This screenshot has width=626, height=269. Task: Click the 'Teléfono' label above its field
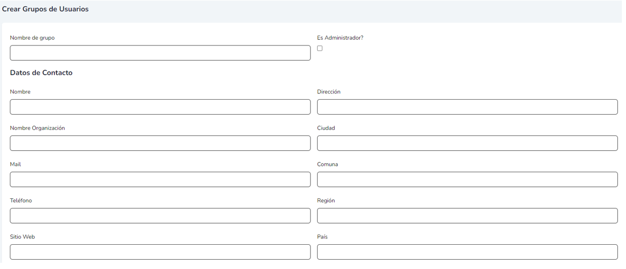click(x=21, y=200)
